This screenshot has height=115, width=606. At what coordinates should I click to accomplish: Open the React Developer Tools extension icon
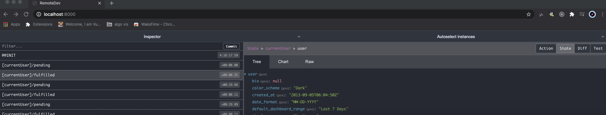[x=552, y=14]
